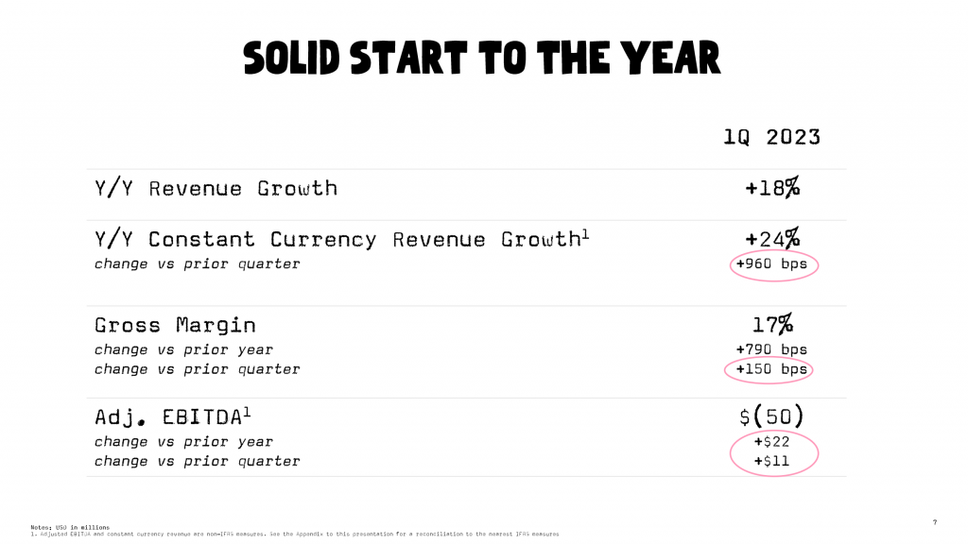Image resolution: width=968 pixels, height=544 pixels.
Task: Click 'change vs prior year' under Adj. EBITDA
Action: click(183, 442)
